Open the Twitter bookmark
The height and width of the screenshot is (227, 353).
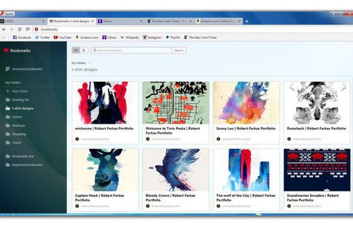point(42,37)
